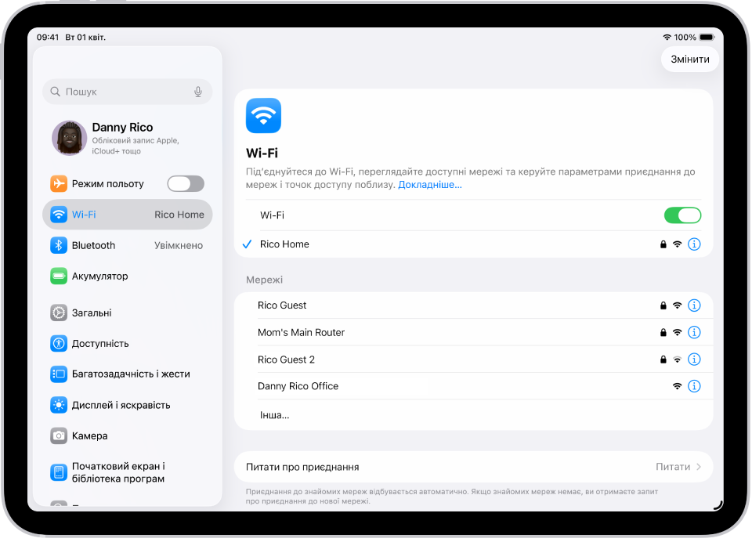The image size is (752, 542).
Task: Select connected Rico Home network row
Action: [473, 244]
